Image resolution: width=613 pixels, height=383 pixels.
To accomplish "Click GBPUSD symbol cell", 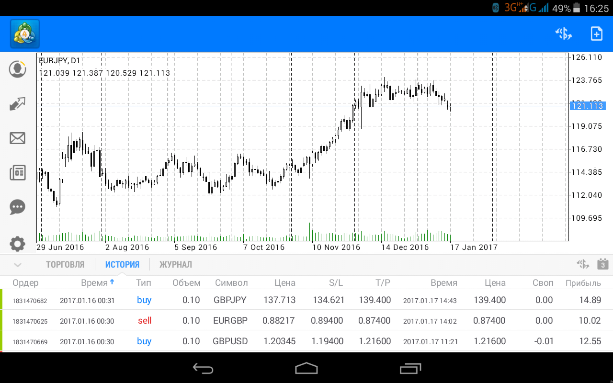I will (x=230, y=341).
